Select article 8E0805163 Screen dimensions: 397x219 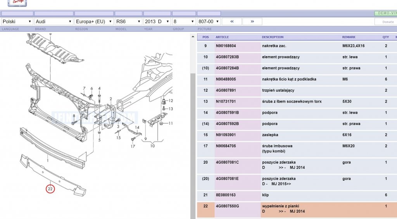click(x=226, y=195)
